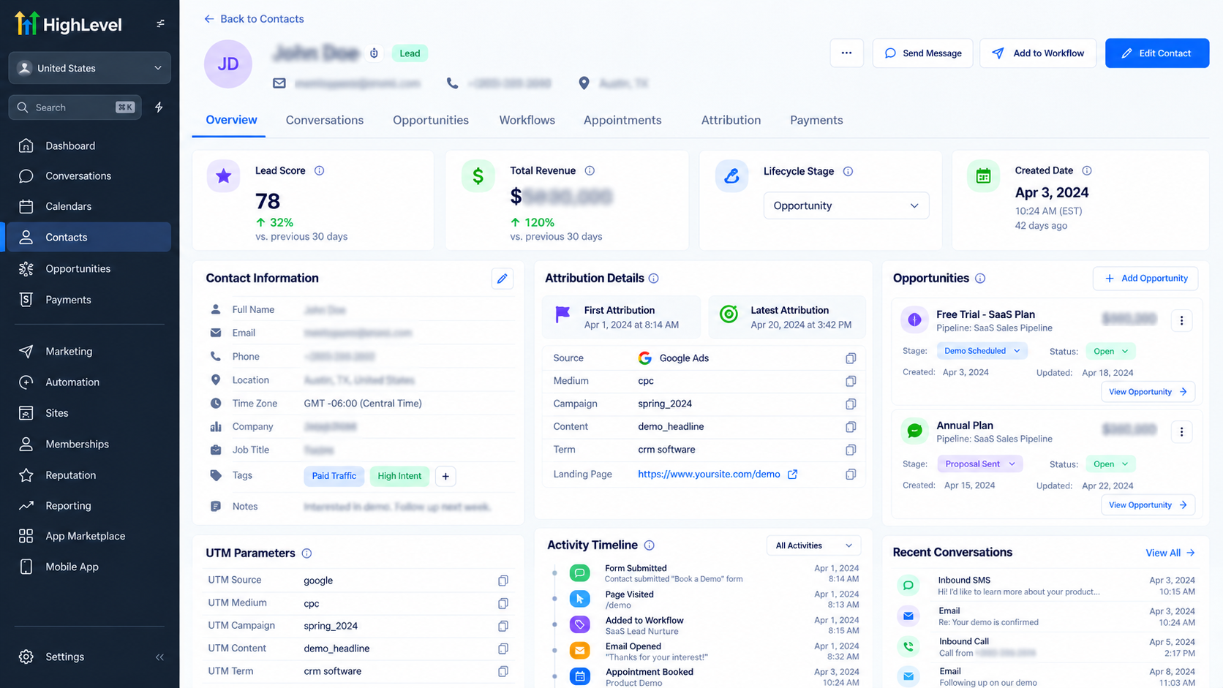Image resolution: width=1223 pixels, height=688 pixels.
Task: Click Edit Contact button
Action: (x=1156, y=53)
